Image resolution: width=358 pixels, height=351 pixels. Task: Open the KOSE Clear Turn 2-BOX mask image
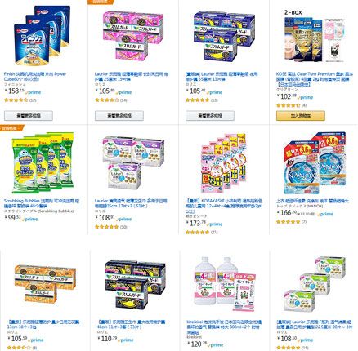[x=315, y=37]
